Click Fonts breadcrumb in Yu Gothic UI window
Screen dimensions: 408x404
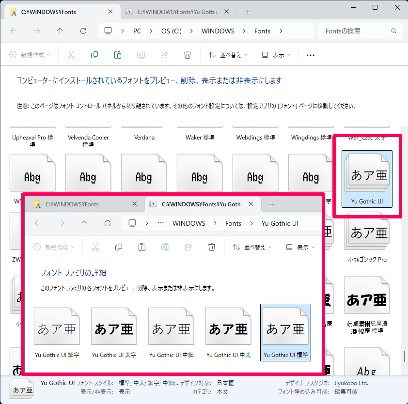click(233, 223)
